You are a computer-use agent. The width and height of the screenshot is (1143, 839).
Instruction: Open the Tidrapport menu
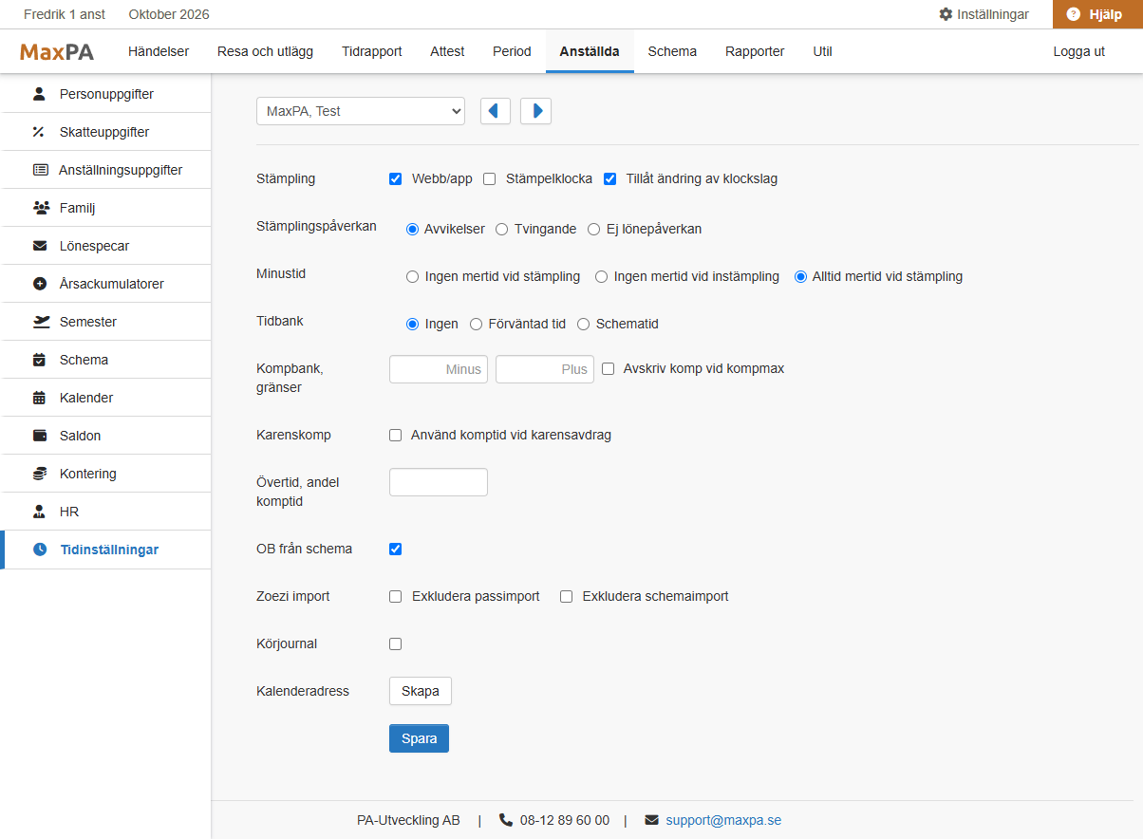click(372, 51)
